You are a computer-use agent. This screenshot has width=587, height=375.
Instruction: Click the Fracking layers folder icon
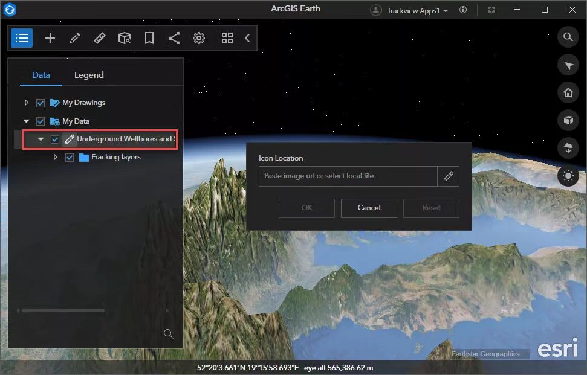point(84,158)
